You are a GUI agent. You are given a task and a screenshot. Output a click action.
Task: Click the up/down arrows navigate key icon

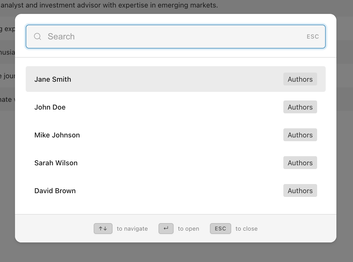click(103, 229)
